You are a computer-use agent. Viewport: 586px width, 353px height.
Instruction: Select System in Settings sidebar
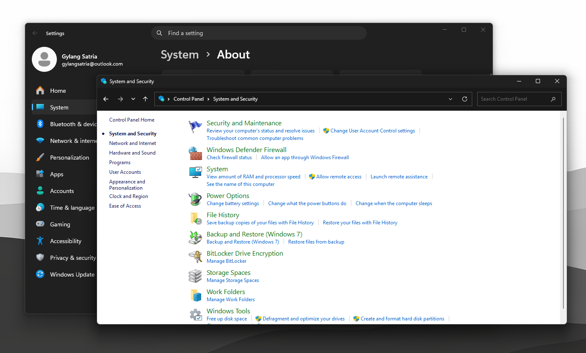tap(64, 107)
